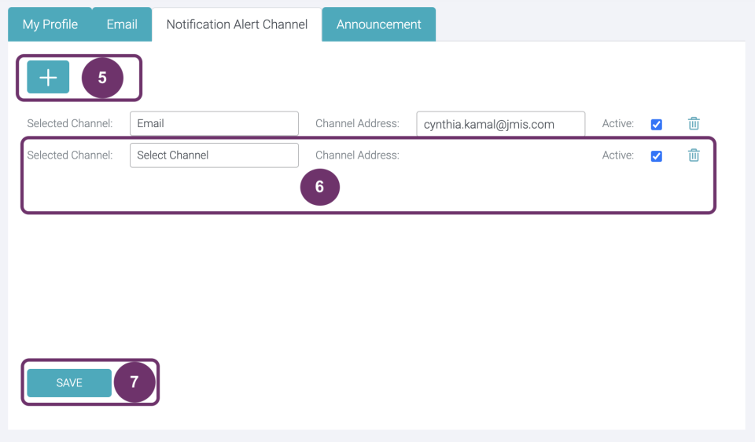The width and height of the screenshot is (755, 442).
Task: Uncheck Active for Email channel row
Action: 656,124
